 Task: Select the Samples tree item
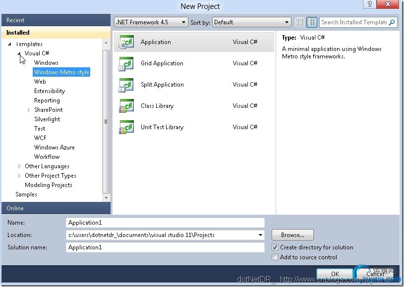point(26,194)
